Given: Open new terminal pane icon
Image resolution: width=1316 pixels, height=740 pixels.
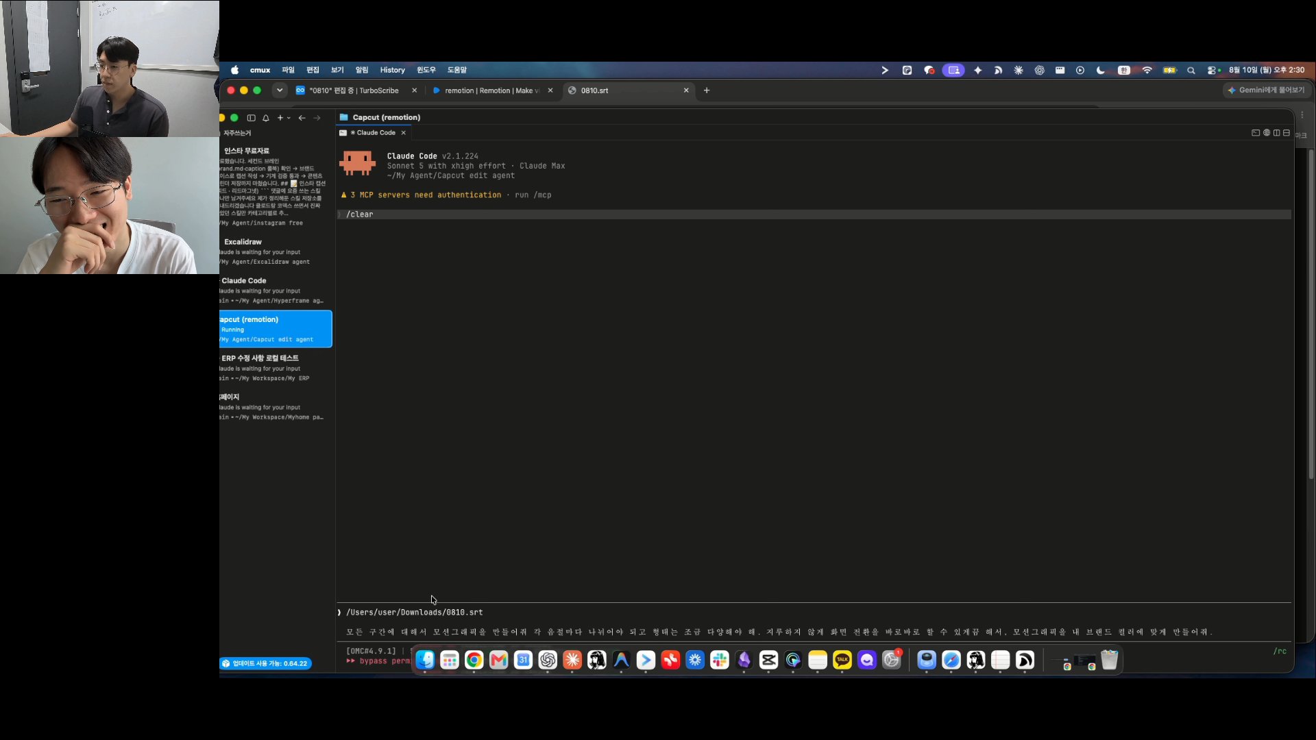Looking at the screenshot, I should click(x=1256, y=133).
